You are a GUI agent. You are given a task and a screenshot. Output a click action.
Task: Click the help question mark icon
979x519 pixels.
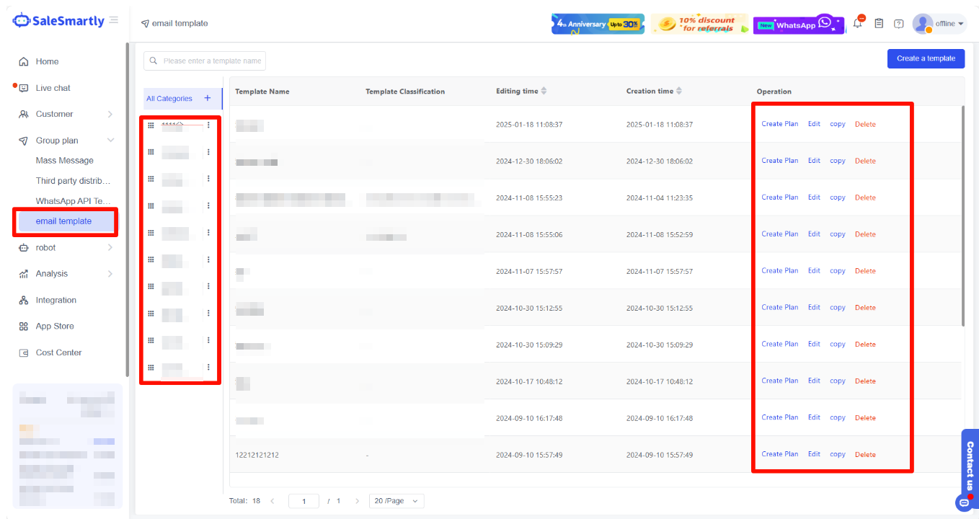click(899, 23)
